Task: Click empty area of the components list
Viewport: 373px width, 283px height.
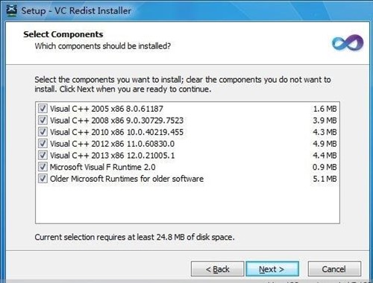Action: click(x=187, y=203)
